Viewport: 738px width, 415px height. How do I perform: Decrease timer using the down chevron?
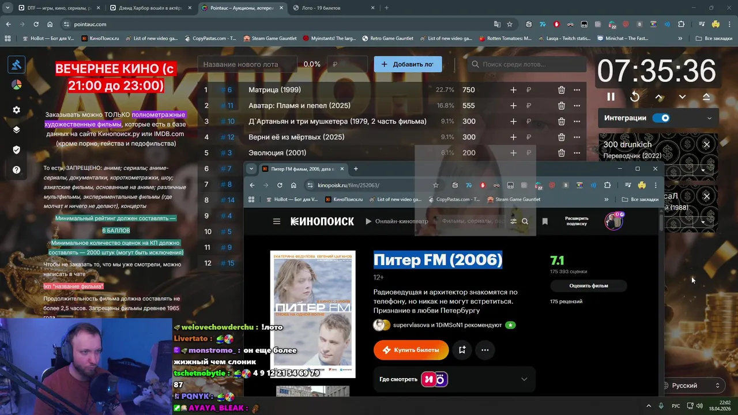(x=682, y=97)
